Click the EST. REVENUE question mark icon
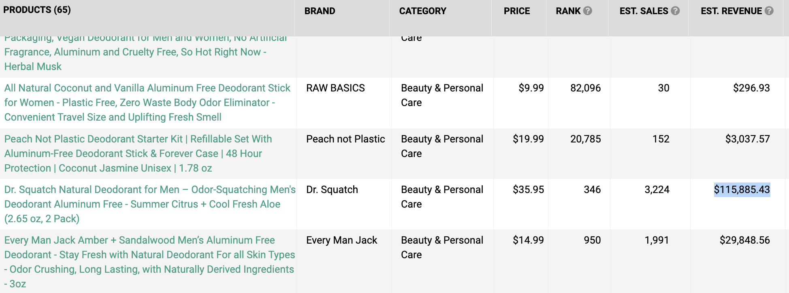Screen dimensions: 789x293 click(769, 11)
